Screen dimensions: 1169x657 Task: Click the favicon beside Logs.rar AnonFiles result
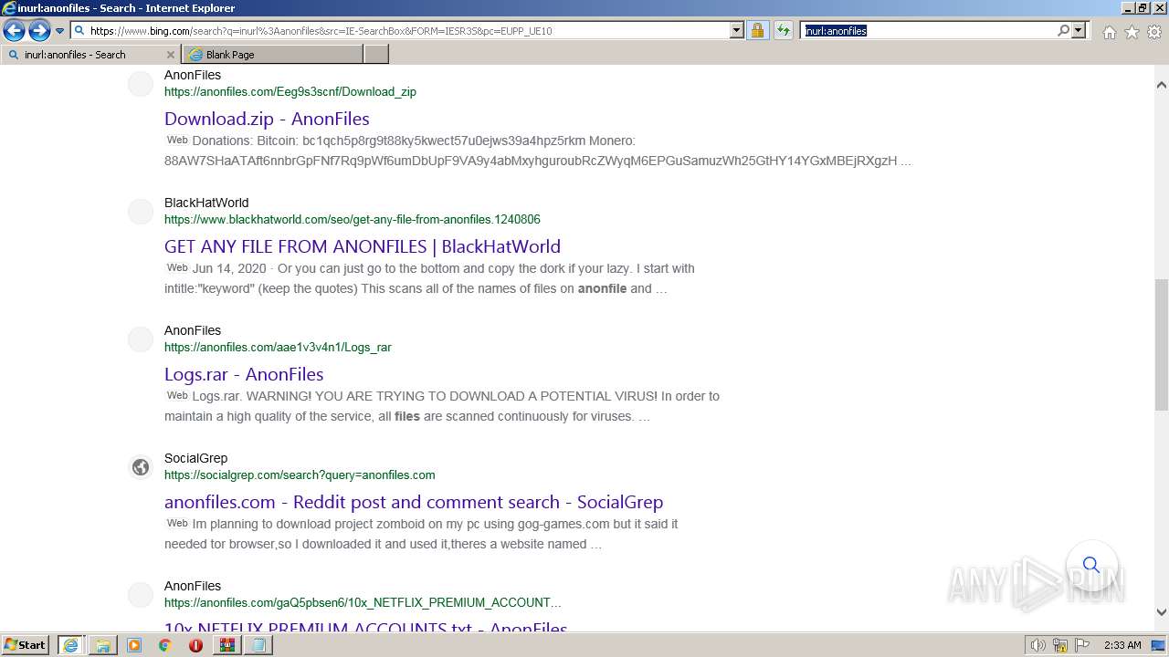click(141, 339)
